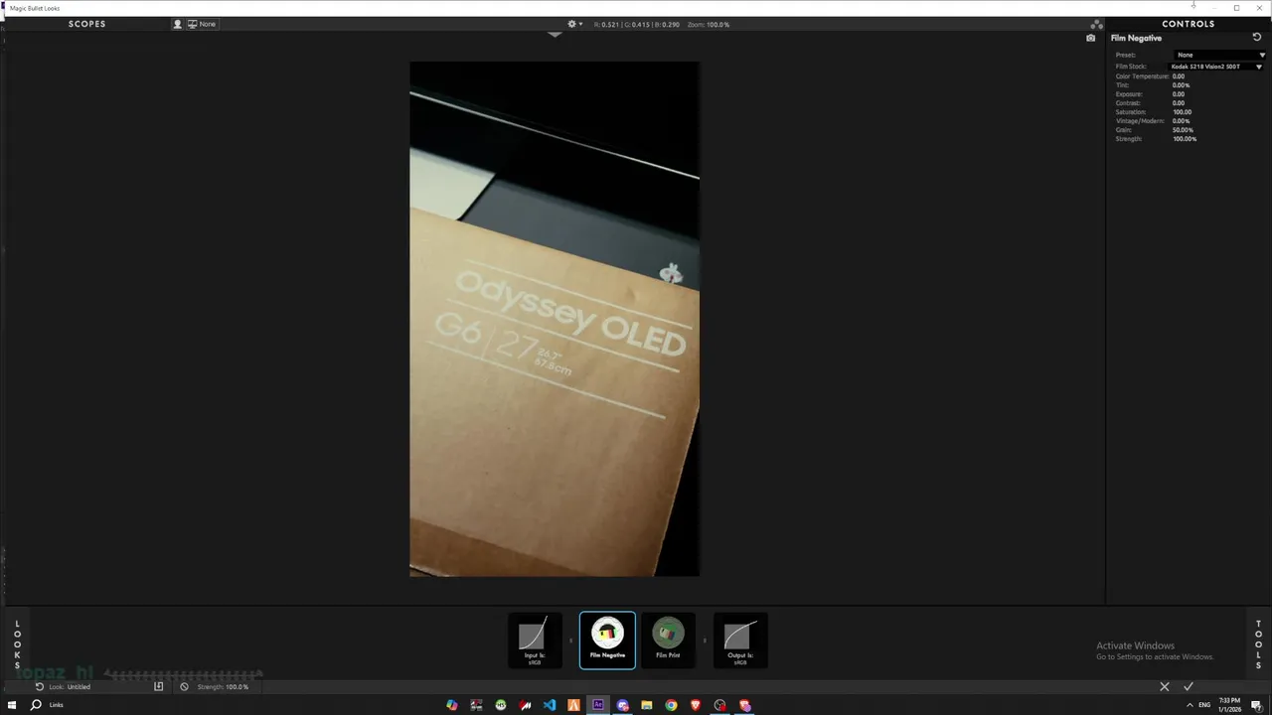Click the bottom bar Strength 100.0% value
Screen dimensions: 1272x715
[237, 687]
